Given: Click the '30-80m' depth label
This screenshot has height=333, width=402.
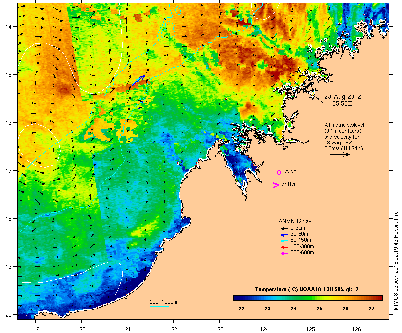Looking at the screenshot, I should [299, 234].
